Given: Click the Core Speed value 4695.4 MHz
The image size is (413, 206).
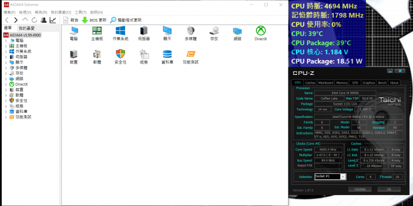Looking at the screenshot, I should click(328, 149).
